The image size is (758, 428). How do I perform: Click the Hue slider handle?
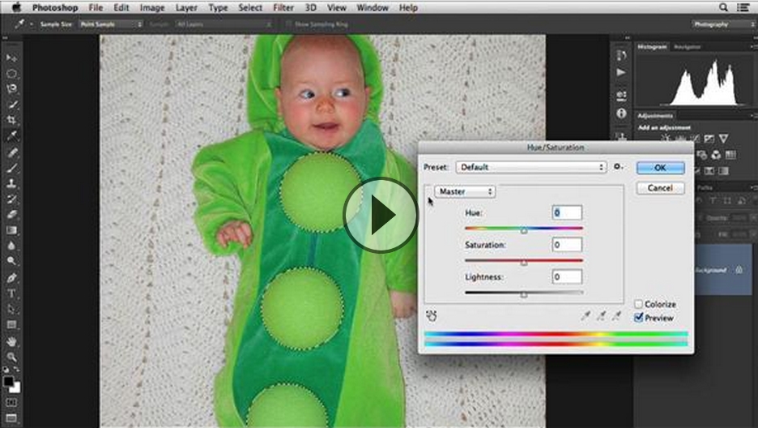click(523, 231)
